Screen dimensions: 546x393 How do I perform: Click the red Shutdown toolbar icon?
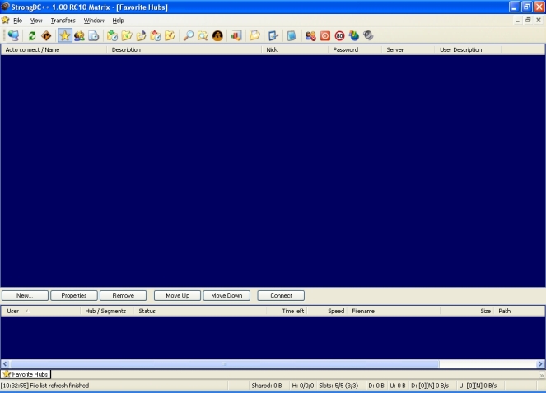pyautogui.click(x=325, y=35)
